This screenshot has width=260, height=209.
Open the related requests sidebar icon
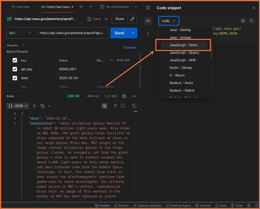click(x=148, y=34)
